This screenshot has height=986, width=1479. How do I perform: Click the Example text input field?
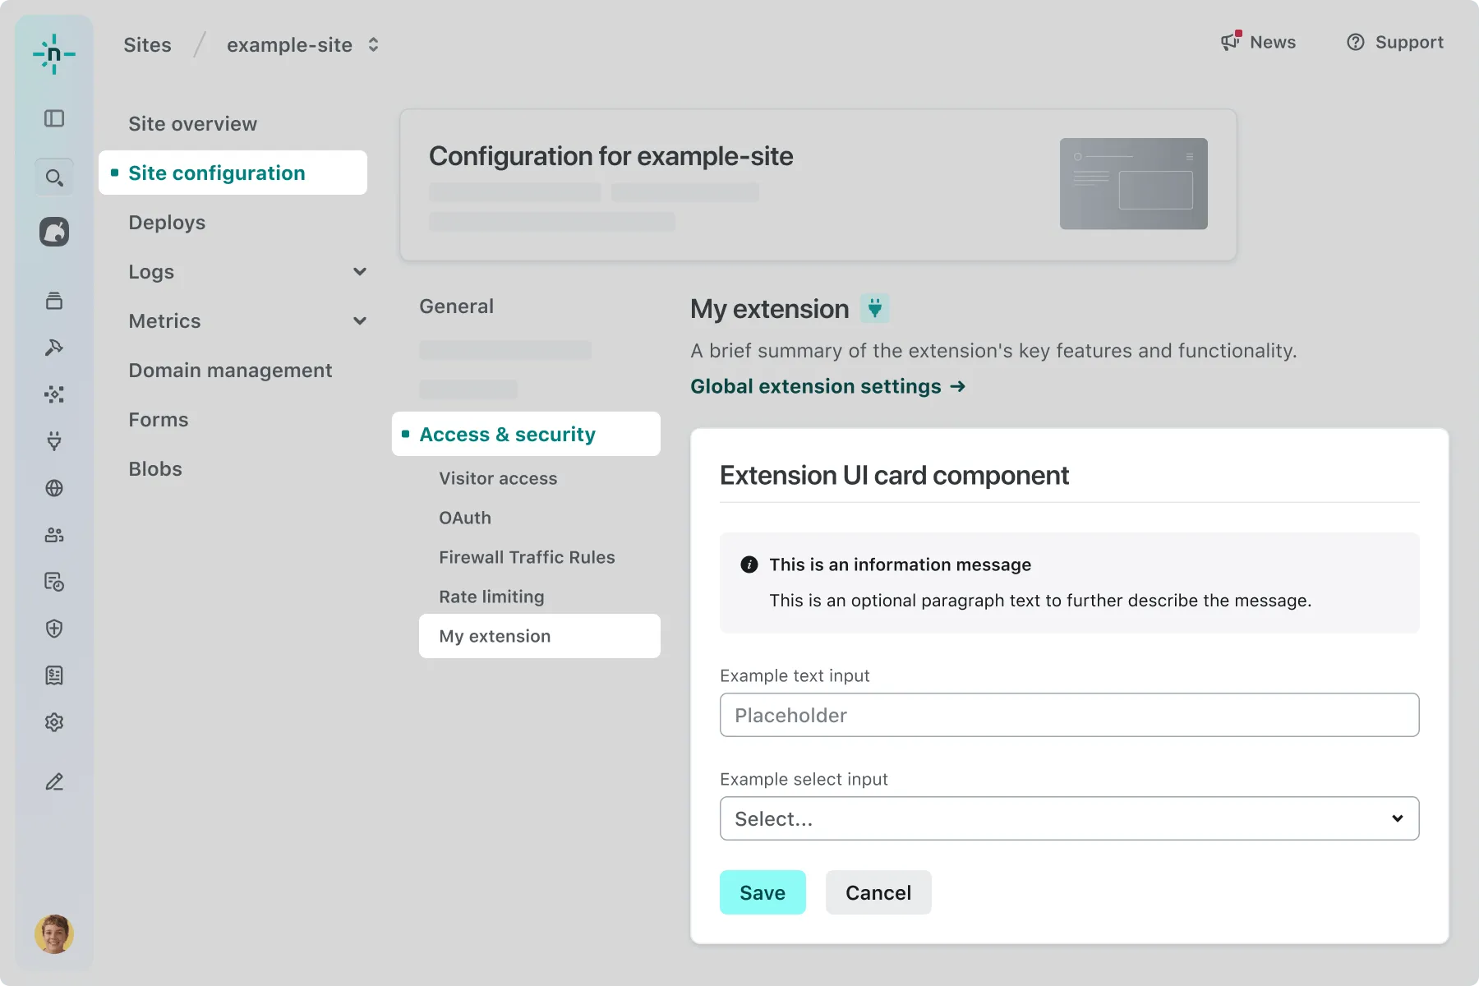click(x=1069, y=715)
